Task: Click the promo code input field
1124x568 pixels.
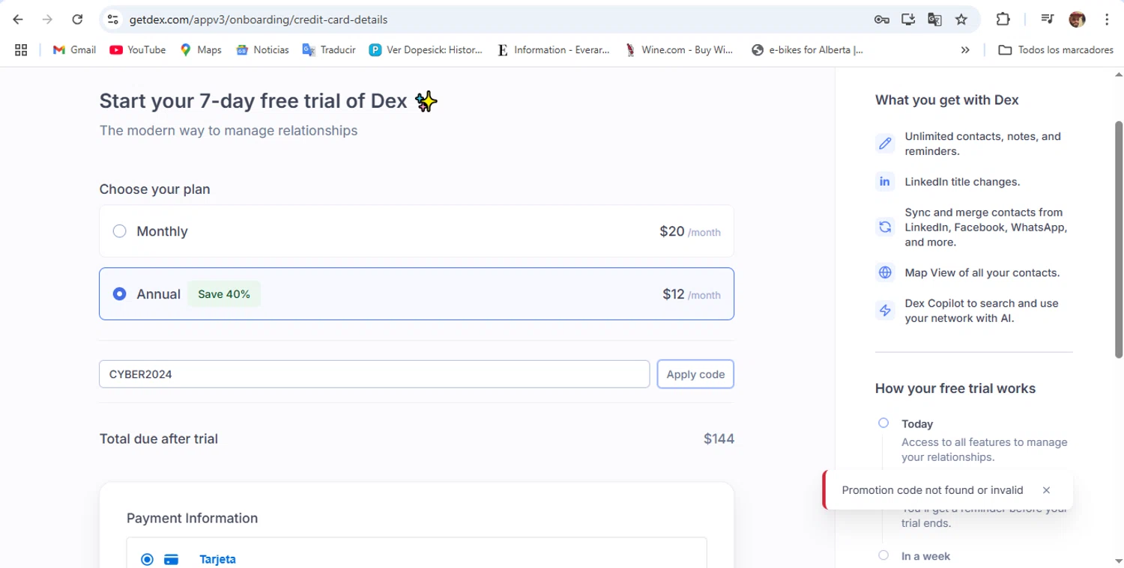Action: click(374, 374)
